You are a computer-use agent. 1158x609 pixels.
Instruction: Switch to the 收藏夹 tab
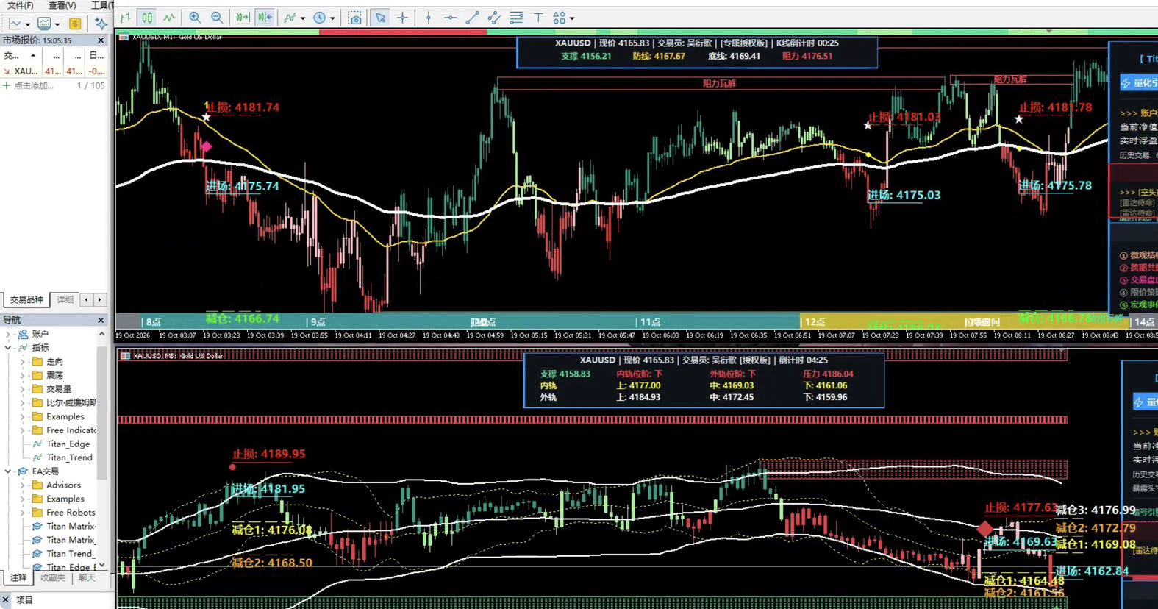coord(53,578)
